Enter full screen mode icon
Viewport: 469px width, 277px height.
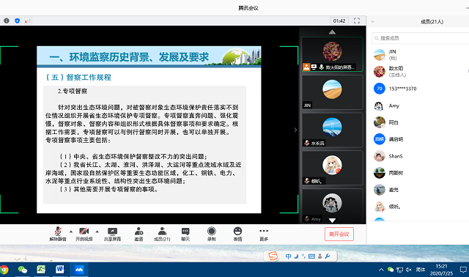pos(357,21)
